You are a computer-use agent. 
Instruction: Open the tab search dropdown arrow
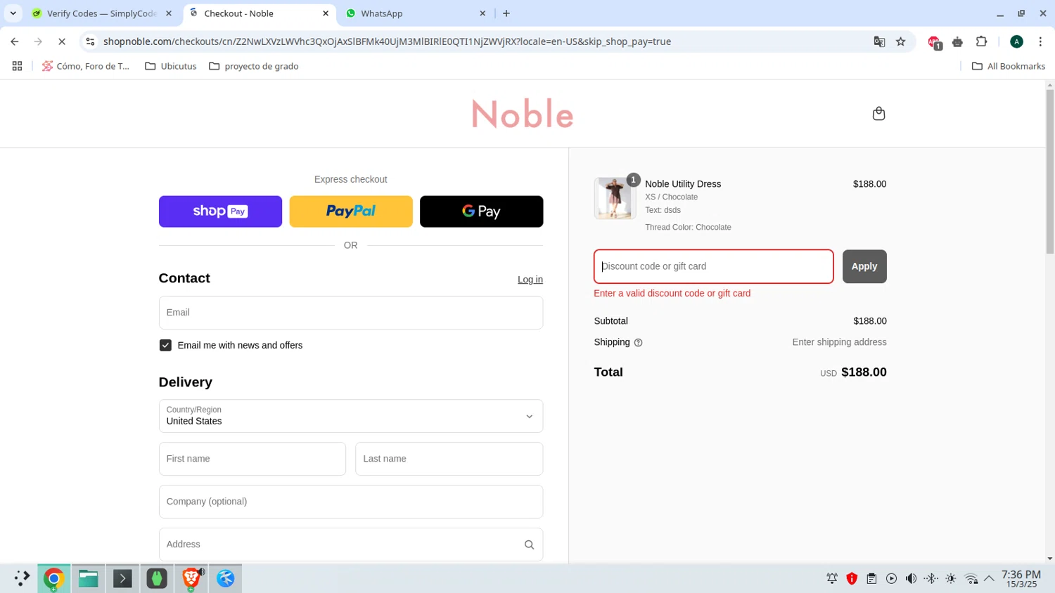(x=13, y=13)
